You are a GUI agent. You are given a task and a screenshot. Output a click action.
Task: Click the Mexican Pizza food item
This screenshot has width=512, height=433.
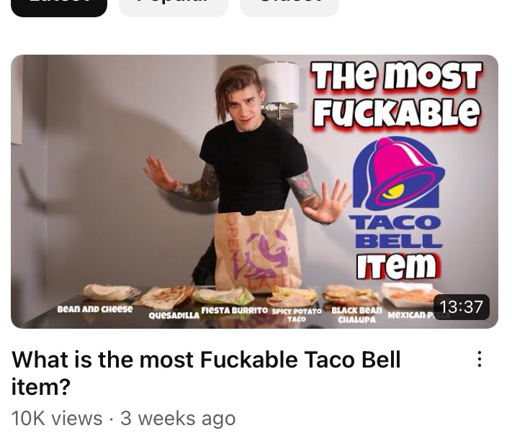412,295
